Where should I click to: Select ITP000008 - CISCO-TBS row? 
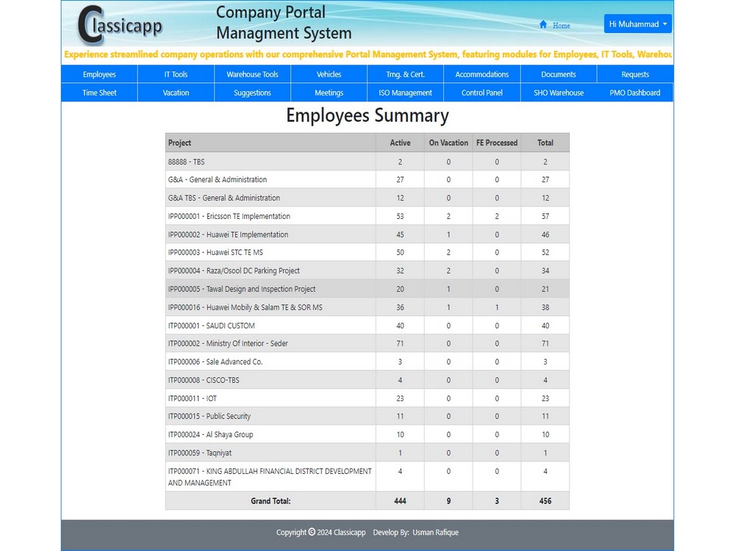(x=367, y=380)
